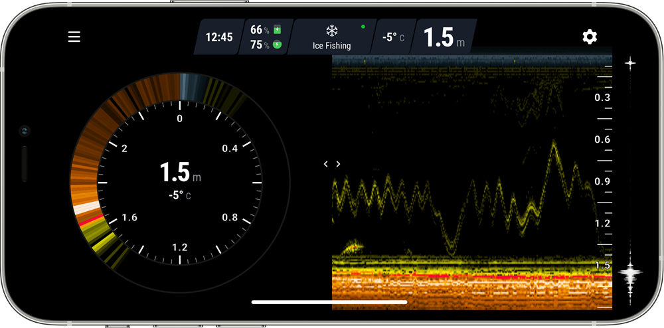This screenshot has width=664, height=328.
Task: Click the left chevron of the split handle
Action: (325, 164)
